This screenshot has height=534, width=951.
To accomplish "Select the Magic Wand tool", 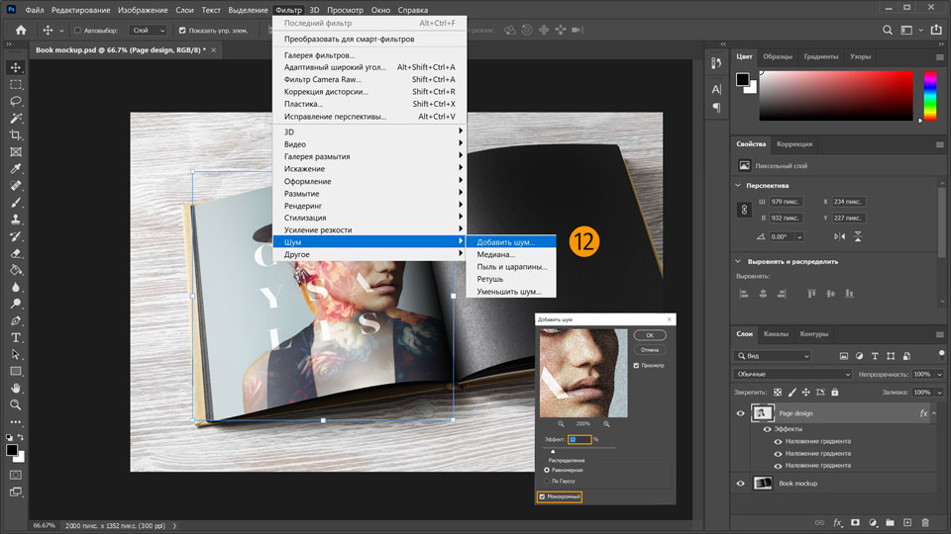I will point(16,118).
